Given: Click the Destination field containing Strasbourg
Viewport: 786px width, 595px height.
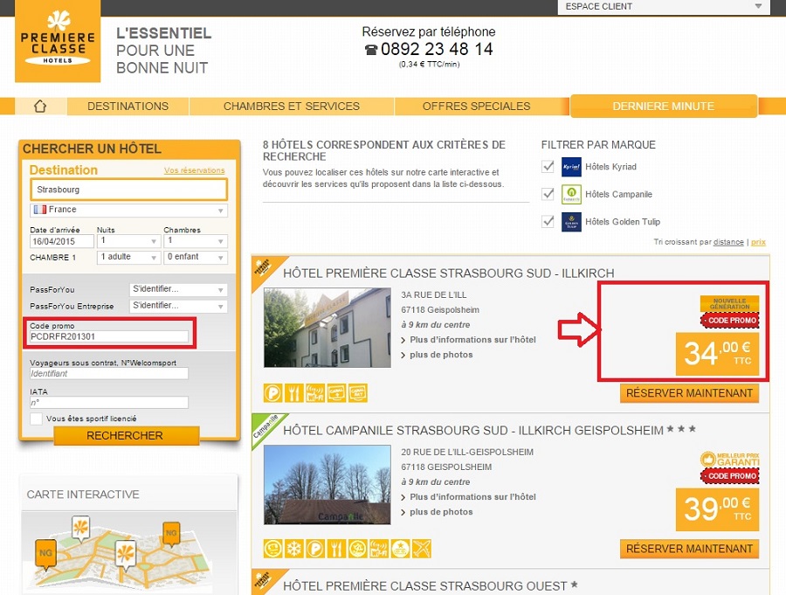Looking at the screenshot, I should coord(129,190).
